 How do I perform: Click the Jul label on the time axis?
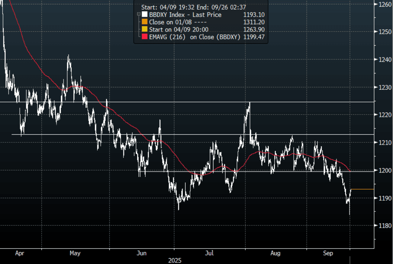click(210, 253)
